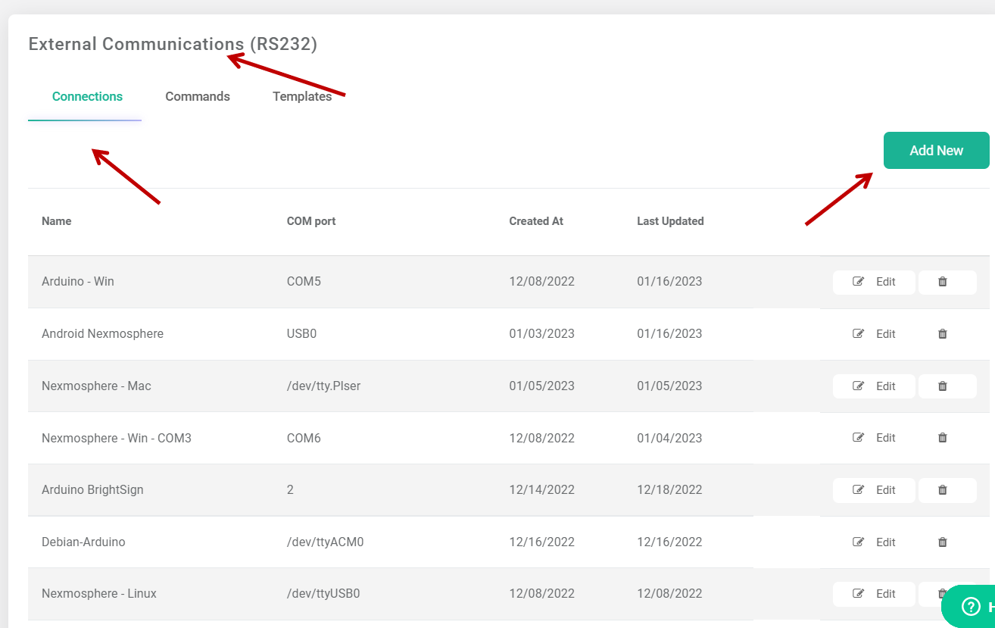Edit the Nexmosphere - Mac connection
This screenshot has width=995, height=628.
pos(875,386)
